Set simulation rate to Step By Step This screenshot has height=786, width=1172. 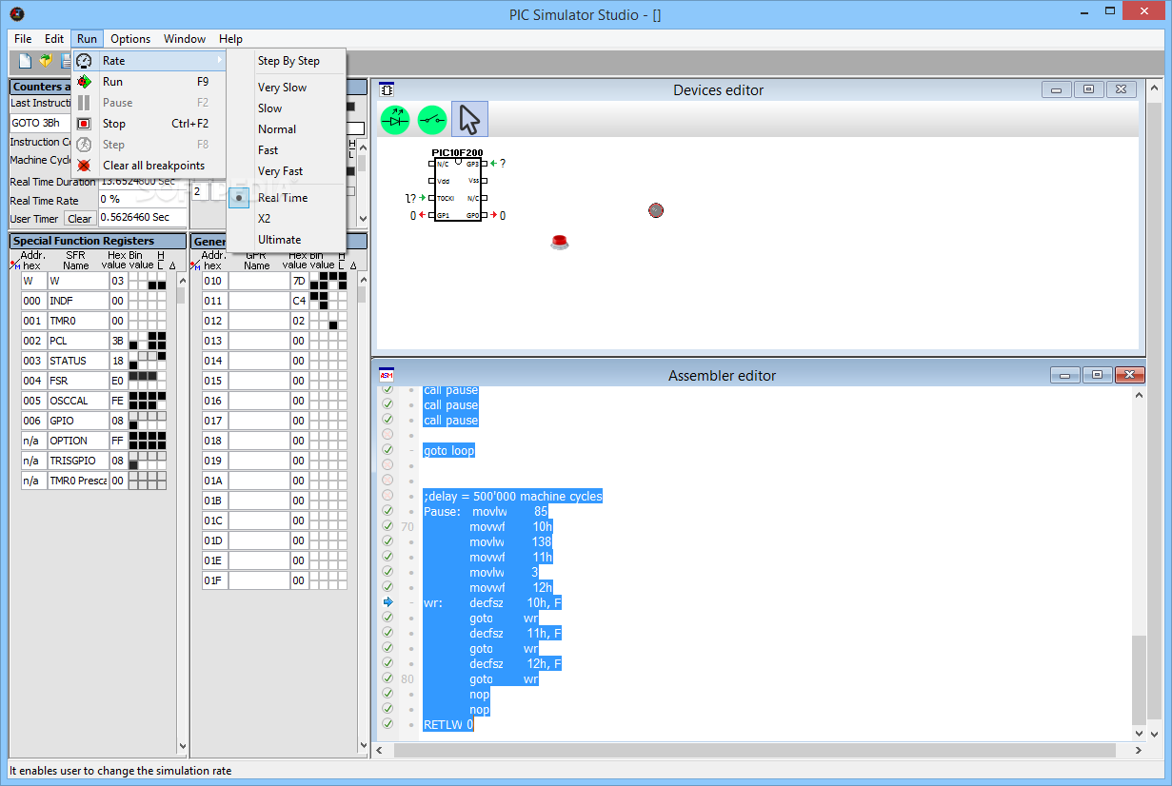click(x=288, y=61)
